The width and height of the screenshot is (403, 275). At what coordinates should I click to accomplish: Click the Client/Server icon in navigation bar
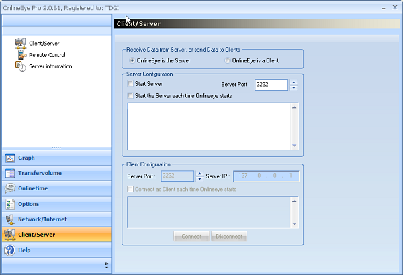[x=10, y=235]
